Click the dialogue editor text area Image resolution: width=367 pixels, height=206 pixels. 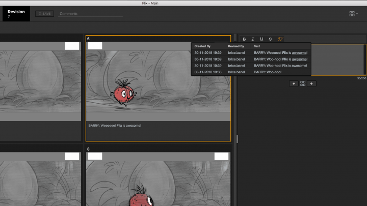click(338, 60)
